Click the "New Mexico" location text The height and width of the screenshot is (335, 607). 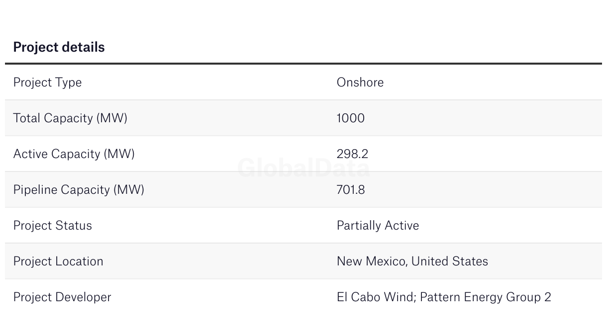(370, 261)
